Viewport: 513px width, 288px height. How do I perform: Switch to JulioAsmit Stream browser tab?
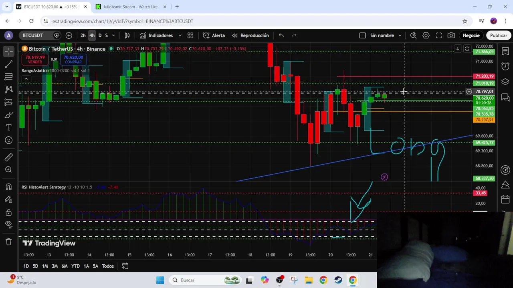click(x=130, y=7)
